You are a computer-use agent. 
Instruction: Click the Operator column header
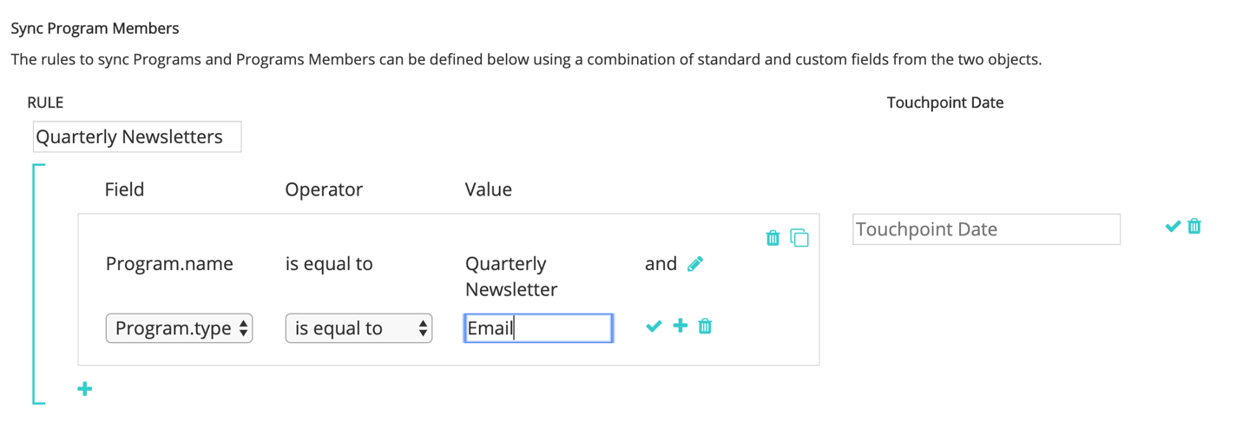(x=324, y=189)
